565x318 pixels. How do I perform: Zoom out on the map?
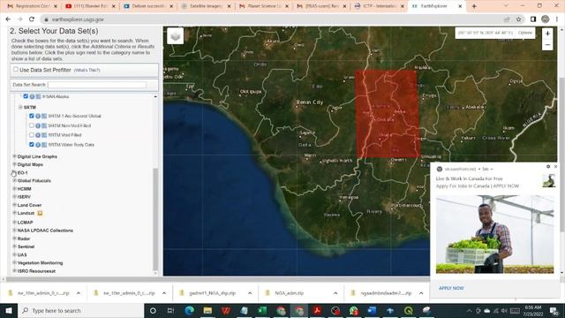click(x=547, y=45)
